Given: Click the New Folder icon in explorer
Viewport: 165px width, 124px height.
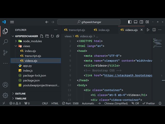Looking at the screenshot, I should pyautogui.click(x=47, y=36).
